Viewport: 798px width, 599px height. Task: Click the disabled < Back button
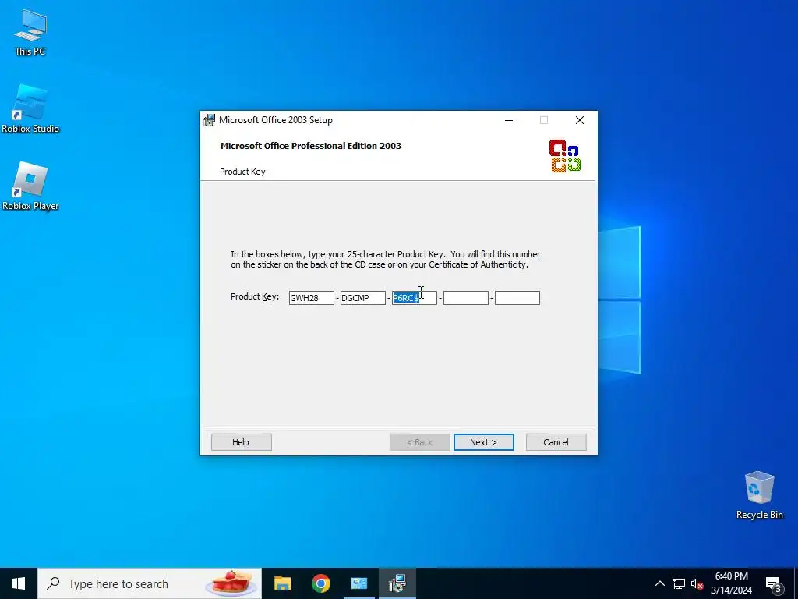tap(420, 442)
